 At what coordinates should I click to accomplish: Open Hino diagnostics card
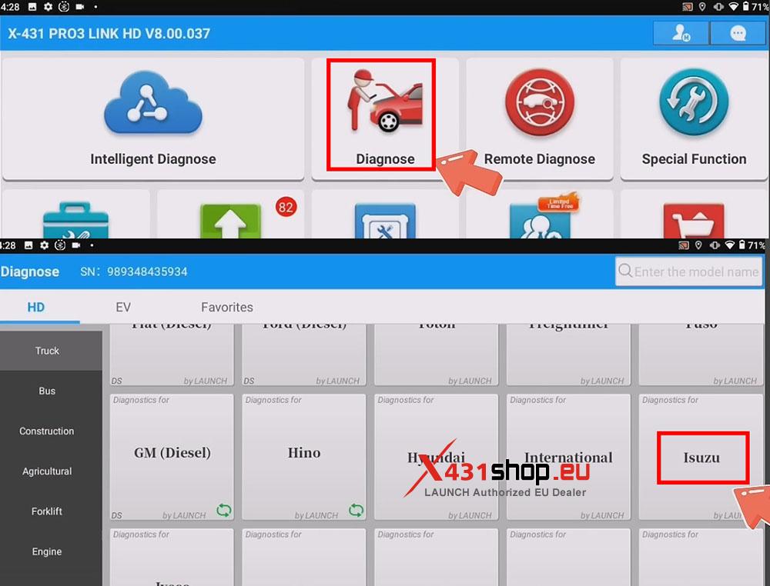304,457
